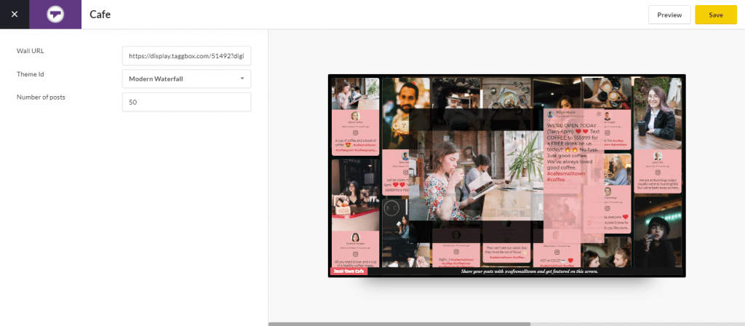Click the Instagram icon on the top-left post

(355, 133)
